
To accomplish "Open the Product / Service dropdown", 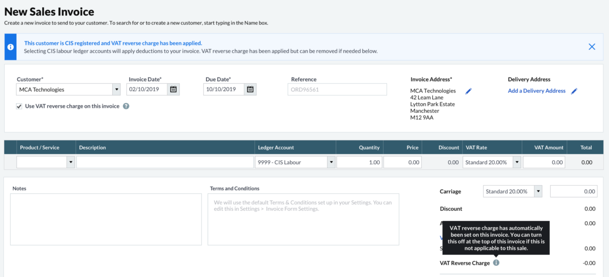I will pos(71,162).
